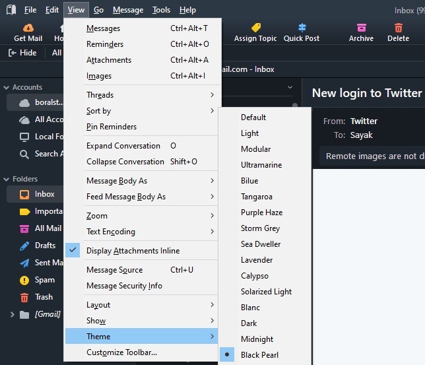Select the Spam folder icon
This screenshot has width=425, height=365.
pyautogui.click(x=24, y=280)
